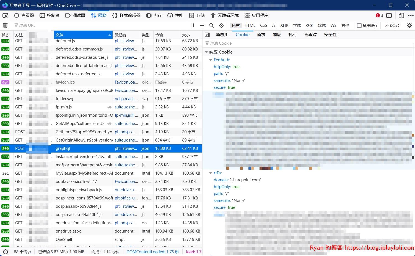Sort by the 状态 column header

pyautogui.click(x=7, y=35)
